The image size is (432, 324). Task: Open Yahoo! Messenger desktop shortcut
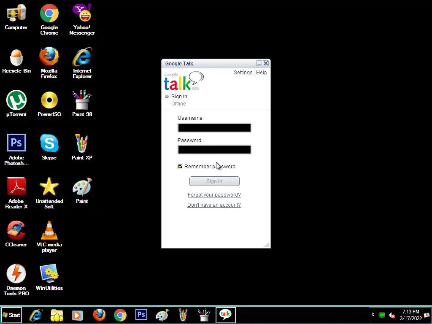(x=82, y=19)
